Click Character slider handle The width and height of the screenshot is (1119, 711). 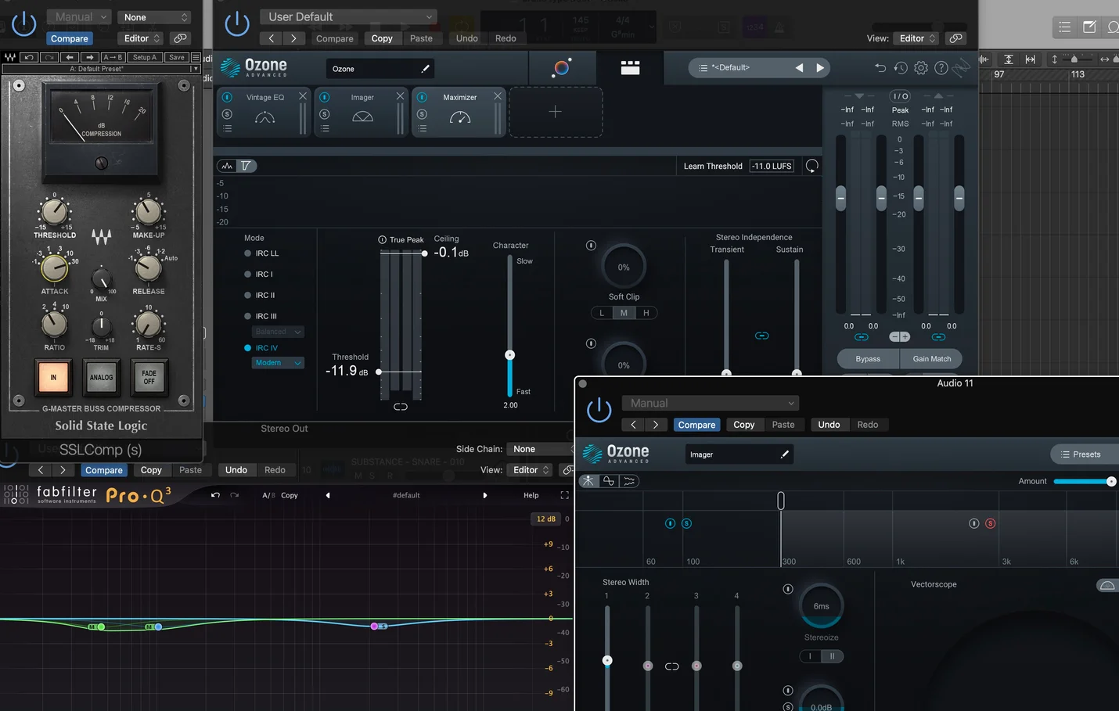510,355
